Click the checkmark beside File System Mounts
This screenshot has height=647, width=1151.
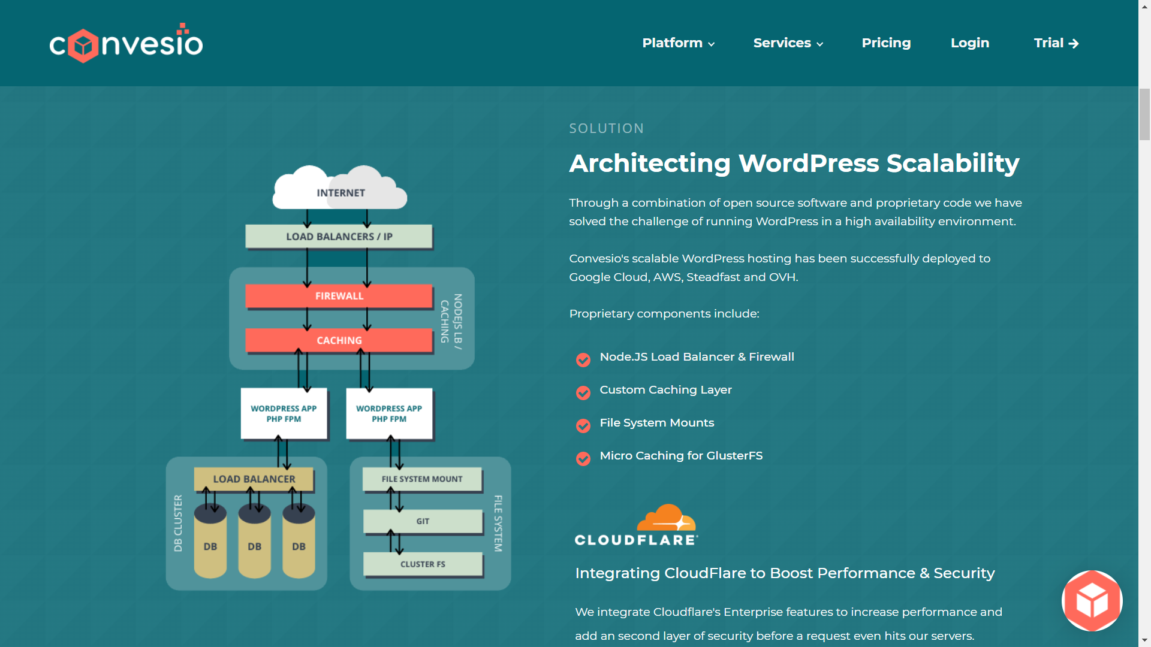coord(583,426)
